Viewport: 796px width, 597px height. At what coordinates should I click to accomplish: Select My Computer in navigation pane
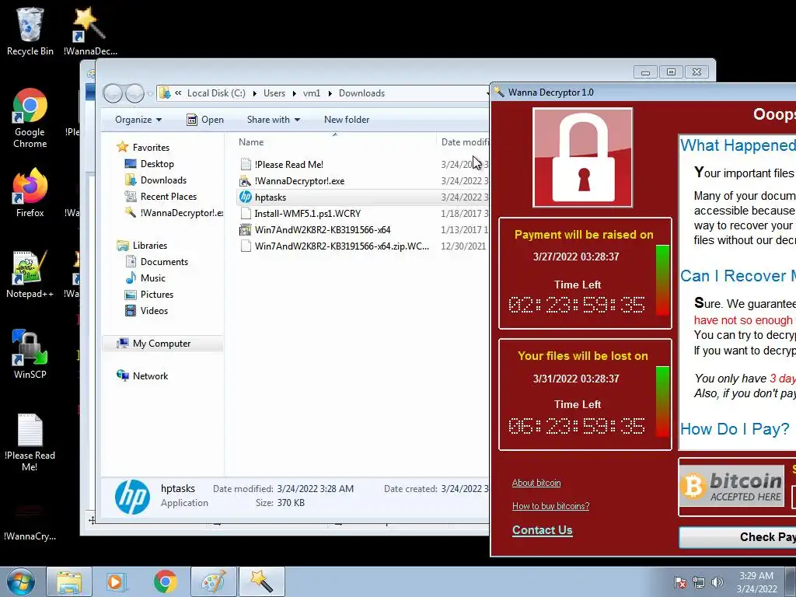click(x=162, y=344)
